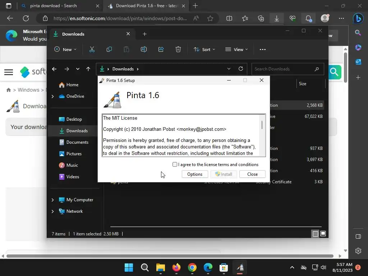Open Edge split screen icon
This screenshot has height=276, width=368.
[x=229, y=18]
